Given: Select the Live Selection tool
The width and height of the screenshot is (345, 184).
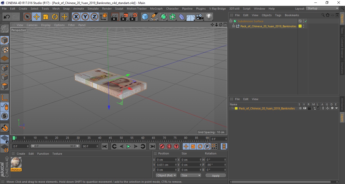Looking at the screenshot, I should [x=27, y=17].
